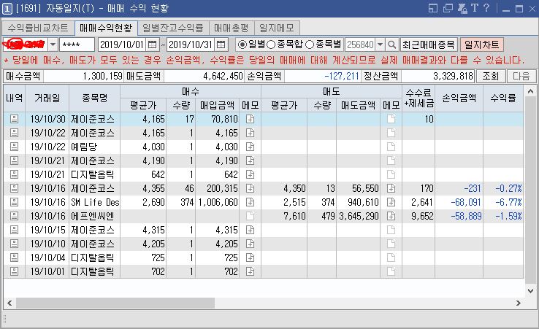Add buy memo for 19/10/04 디지탈옵틱
539x329 pixels.
click(x=251, y=258)
